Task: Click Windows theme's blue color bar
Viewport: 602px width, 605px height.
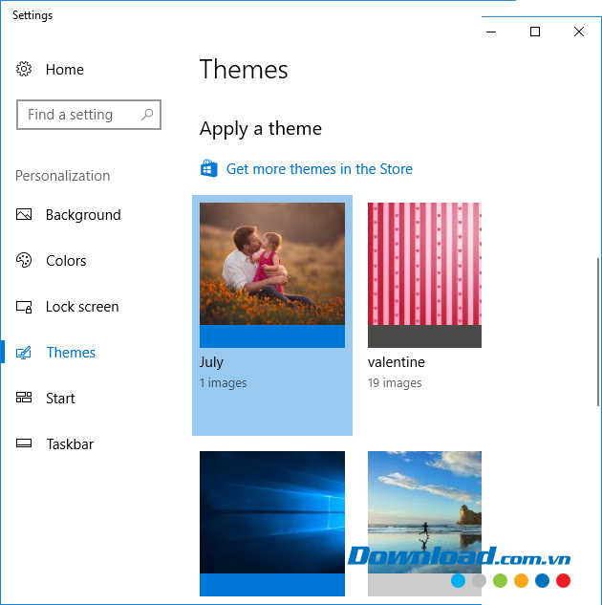Action: tap(272, 585)
